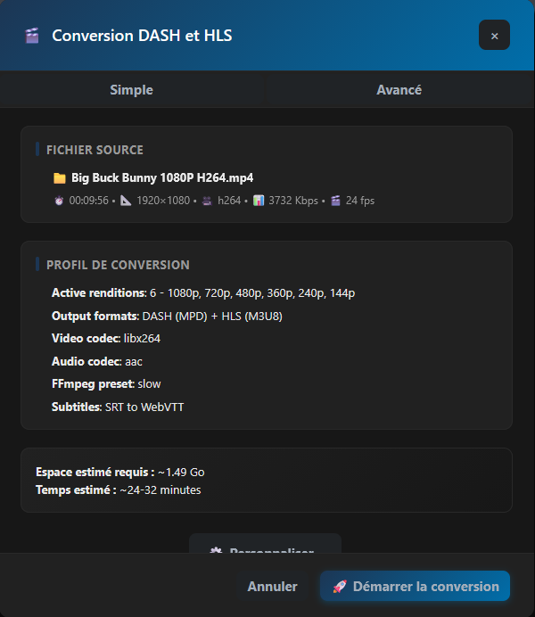This screenshot has width=535, height=617.
Task: Select filename Big Buck Bunny 1080P H264.mp4
Action: pos(162,177)
